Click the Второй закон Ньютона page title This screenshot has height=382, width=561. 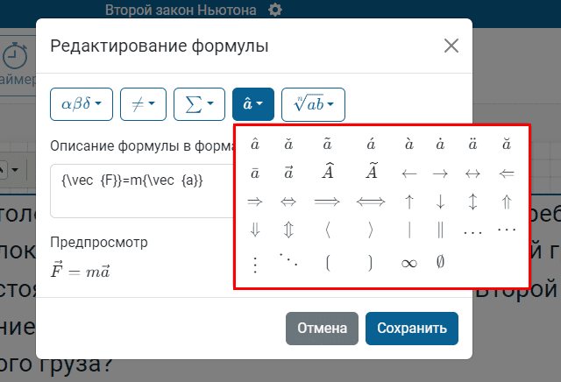181,10
